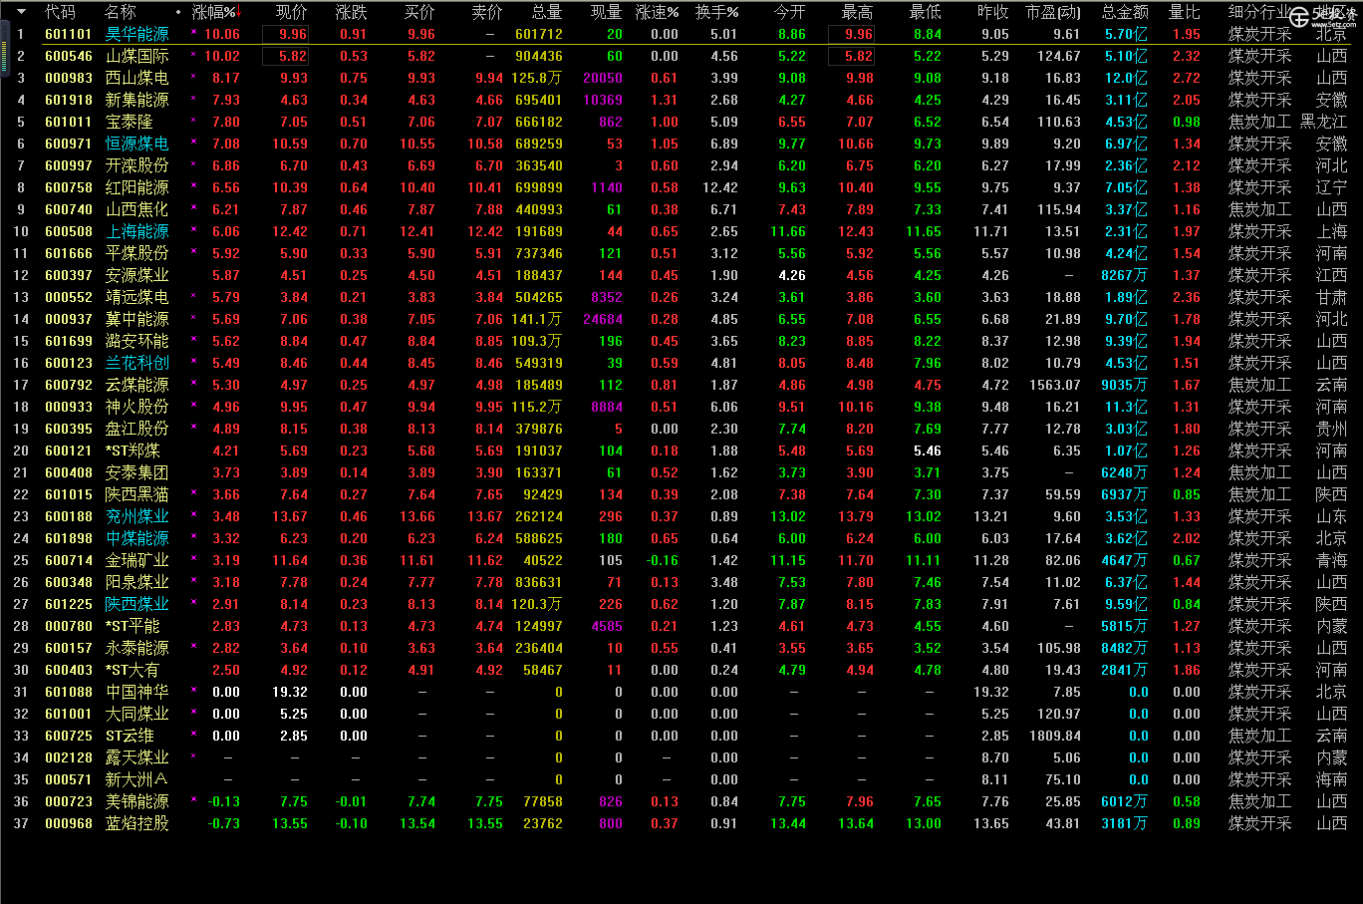The width and height of the screenshot is (1363, 904).
Task: Choose 永泰能源 from the list
Action: coord(137,648)
